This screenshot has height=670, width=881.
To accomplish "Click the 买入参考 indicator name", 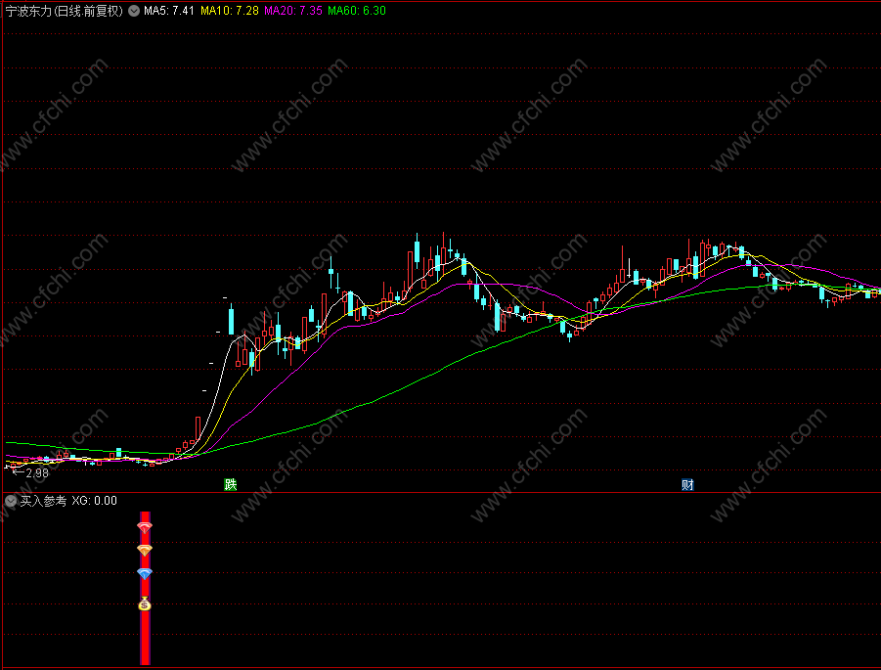I will pos(43,501).
